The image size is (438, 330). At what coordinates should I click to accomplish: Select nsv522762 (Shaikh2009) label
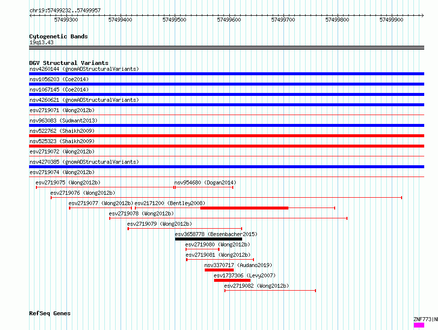click(62, 131)
